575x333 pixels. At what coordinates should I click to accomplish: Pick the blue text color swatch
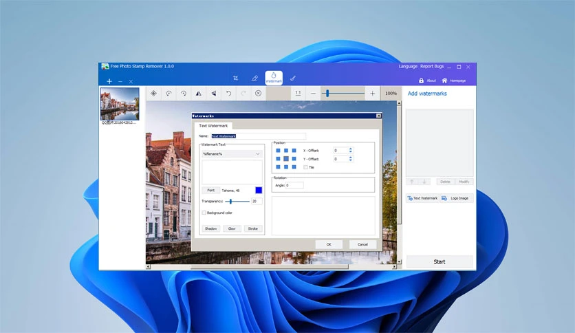pos(259,190)
